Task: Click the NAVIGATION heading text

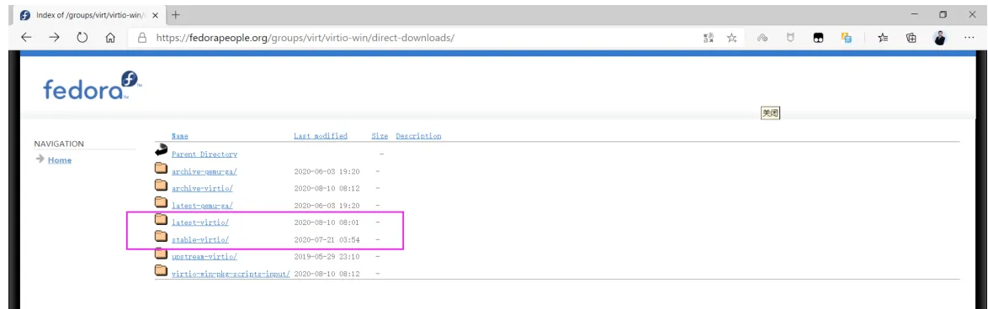Action: 59,144
